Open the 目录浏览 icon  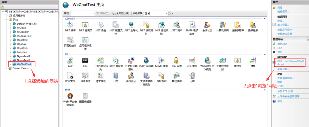(85, 75)
